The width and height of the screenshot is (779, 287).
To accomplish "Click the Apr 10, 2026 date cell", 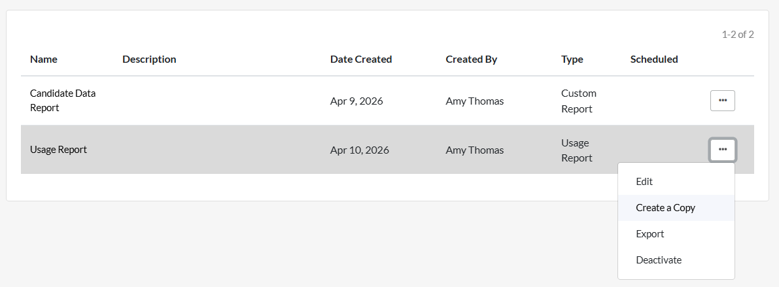I will click(360, 150).
